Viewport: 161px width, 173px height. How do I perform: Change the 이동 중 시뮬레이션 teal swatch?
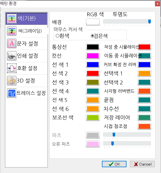click(x=144, y=56)
